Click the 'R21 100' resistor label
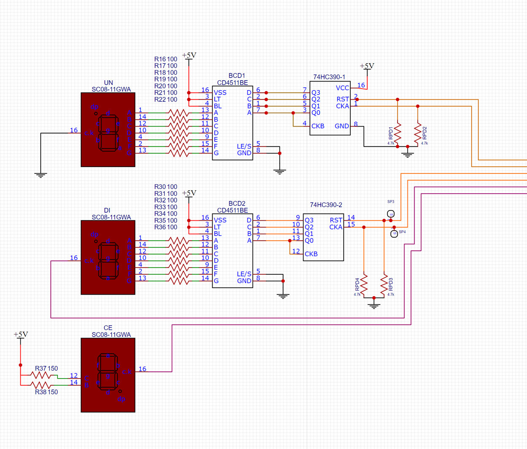 [x=166, y=93]
